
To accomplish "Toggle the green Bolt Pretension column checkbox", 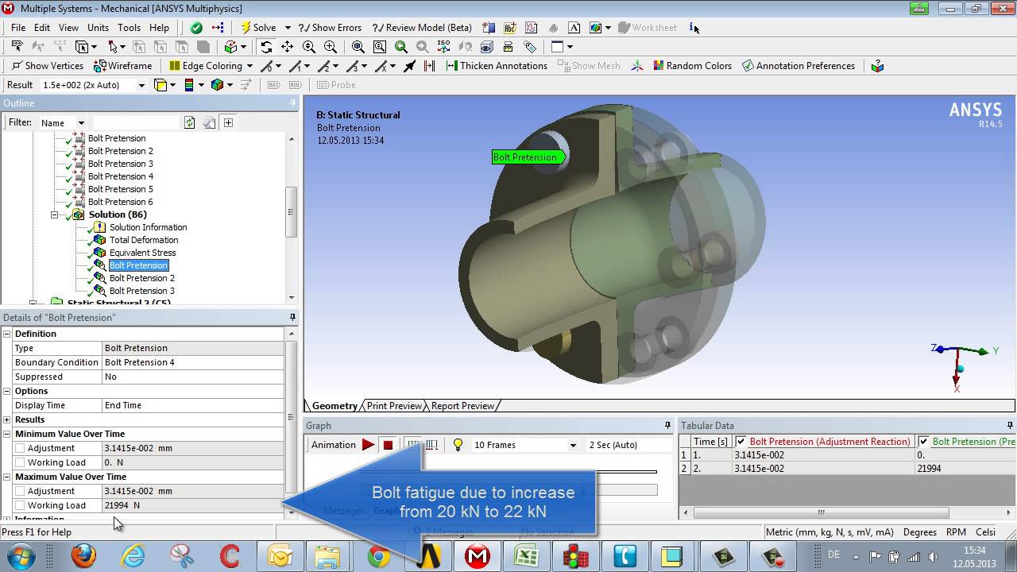I will coord(923,442).
